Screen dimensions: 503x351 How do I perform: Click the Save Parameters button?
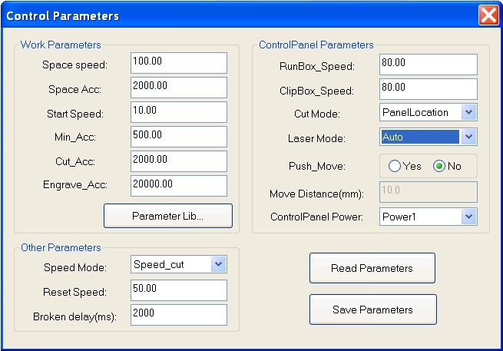point(372,310)
